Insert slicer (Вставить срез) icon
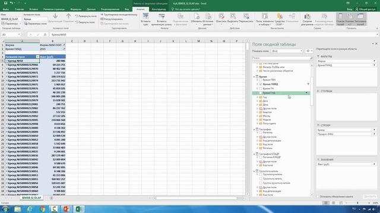Screen dimensions: 380x213 145,17
